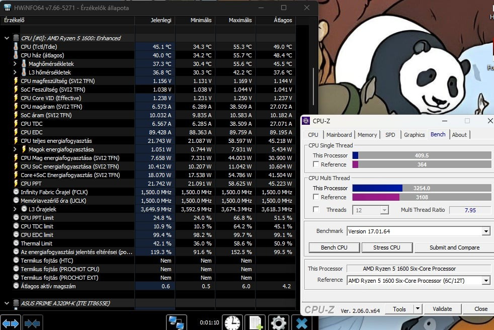Viewport: 494px width, 330px height.
Task: Collapse the CPU [#0]: AMD Ryzen 5 1600 group
Action: (7, 38)
